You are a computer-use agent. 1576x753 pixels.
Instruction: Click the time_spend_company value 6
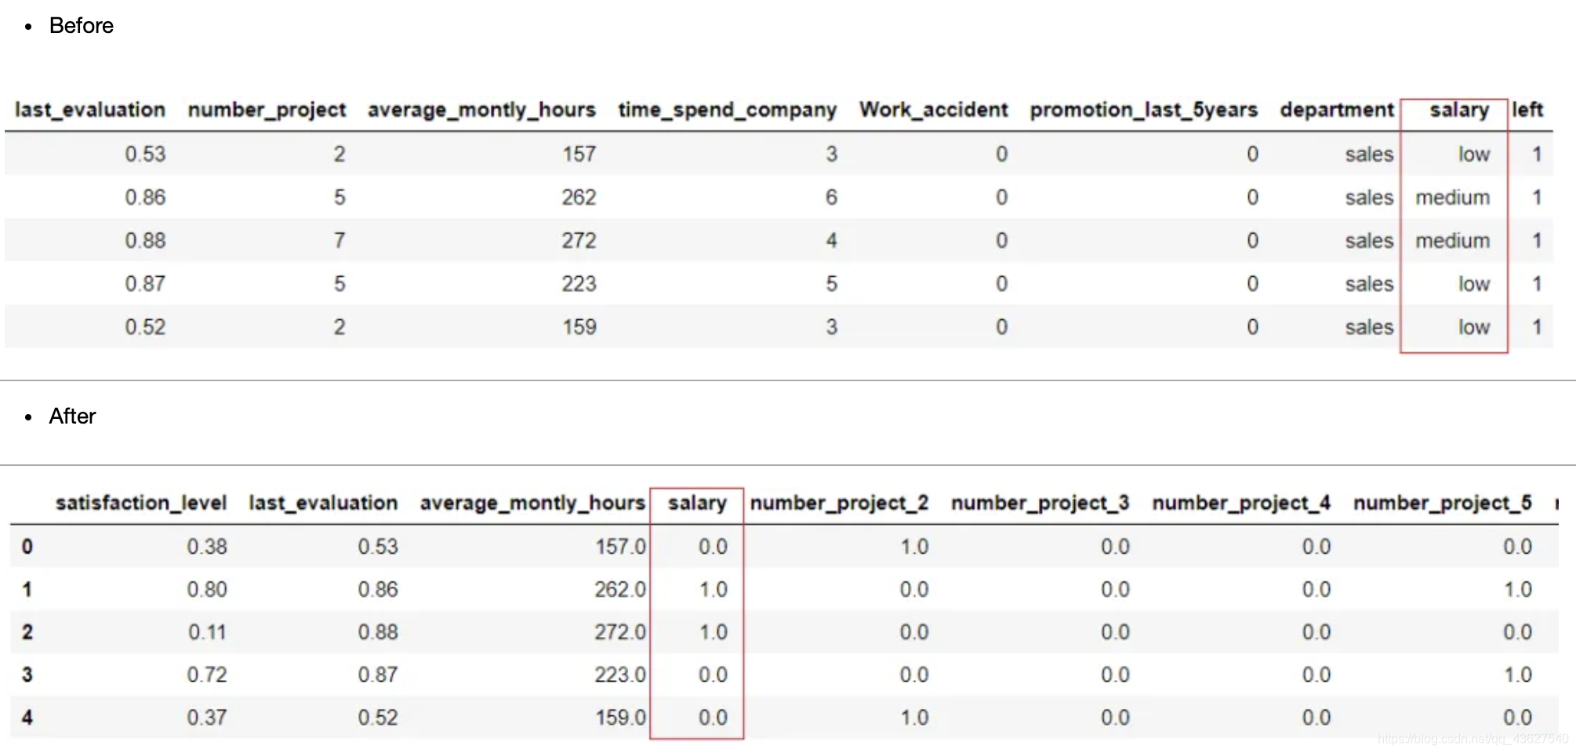point(831,197)
